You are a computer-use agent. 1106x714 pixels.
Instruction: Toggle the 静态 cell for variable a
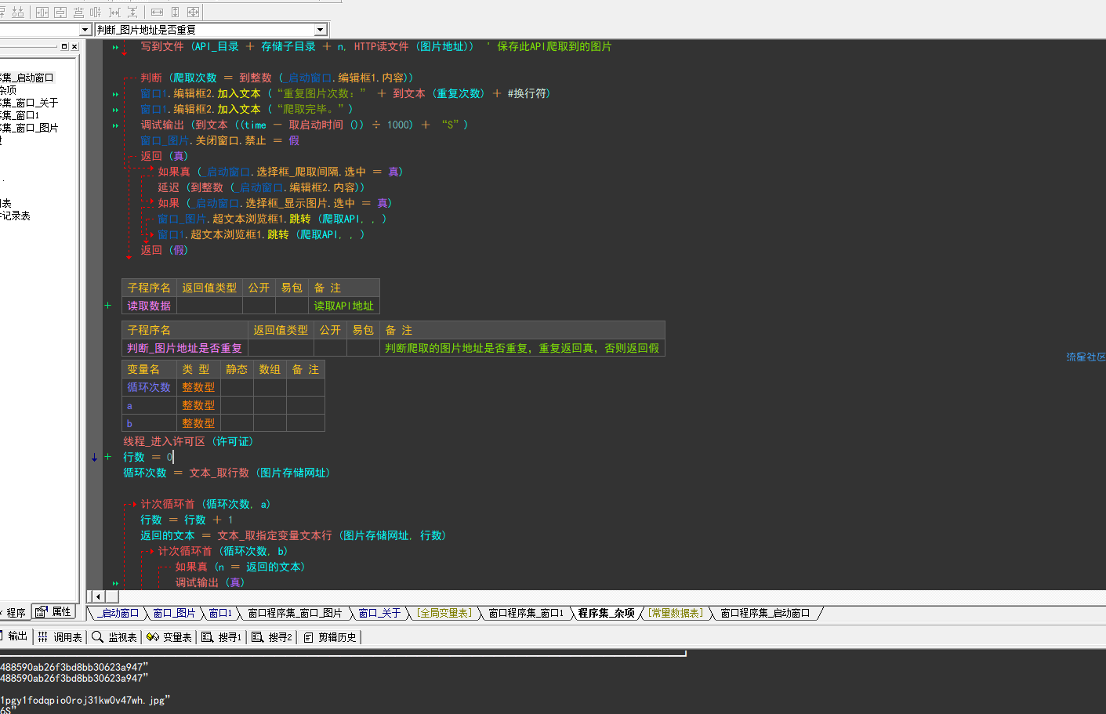click(237, 405)
